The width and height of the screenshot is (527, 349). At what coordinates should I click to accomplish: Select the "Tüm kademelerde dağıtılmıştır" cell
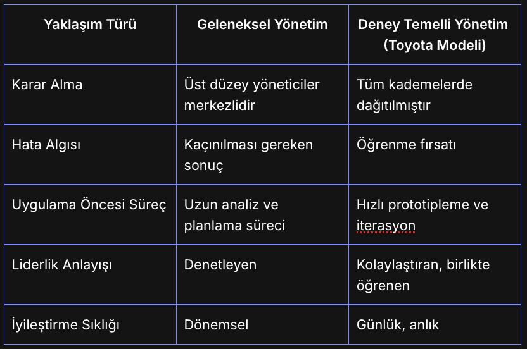[415, 95]
